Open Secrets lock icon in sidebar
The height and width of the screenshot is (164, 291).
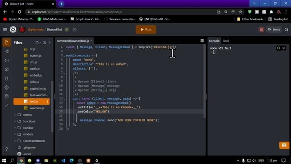6,78
